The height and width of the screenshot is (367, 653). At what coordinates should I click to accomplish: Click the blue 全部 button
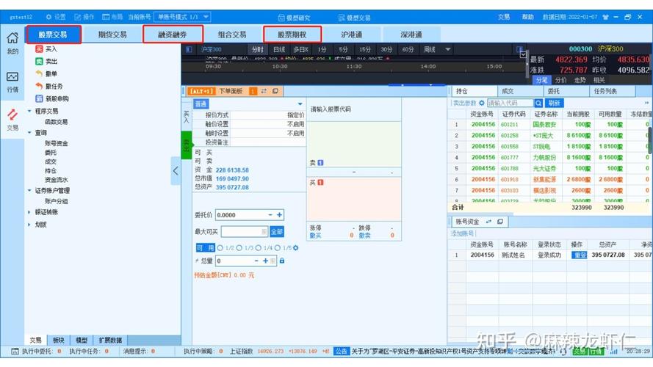(276, 231)
